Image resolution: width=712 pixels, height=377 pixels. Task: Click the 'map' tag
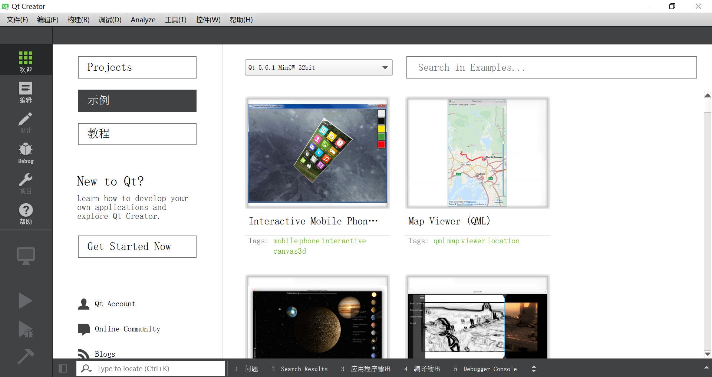coord(453,241)
